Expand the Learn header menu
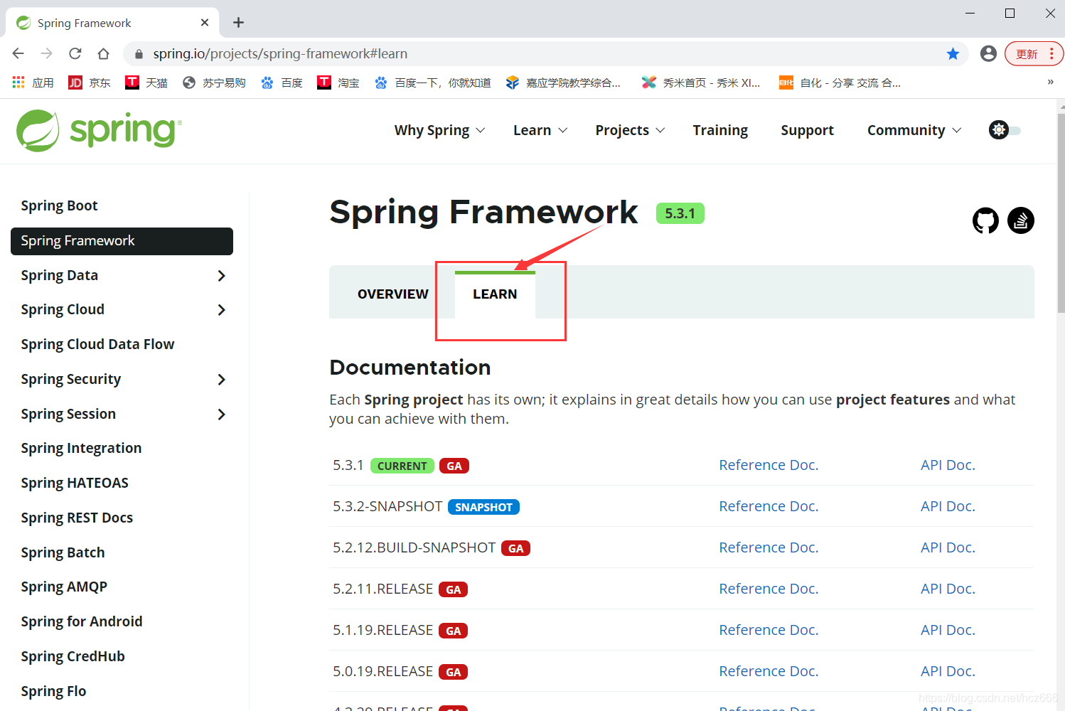 coord(540,130)
